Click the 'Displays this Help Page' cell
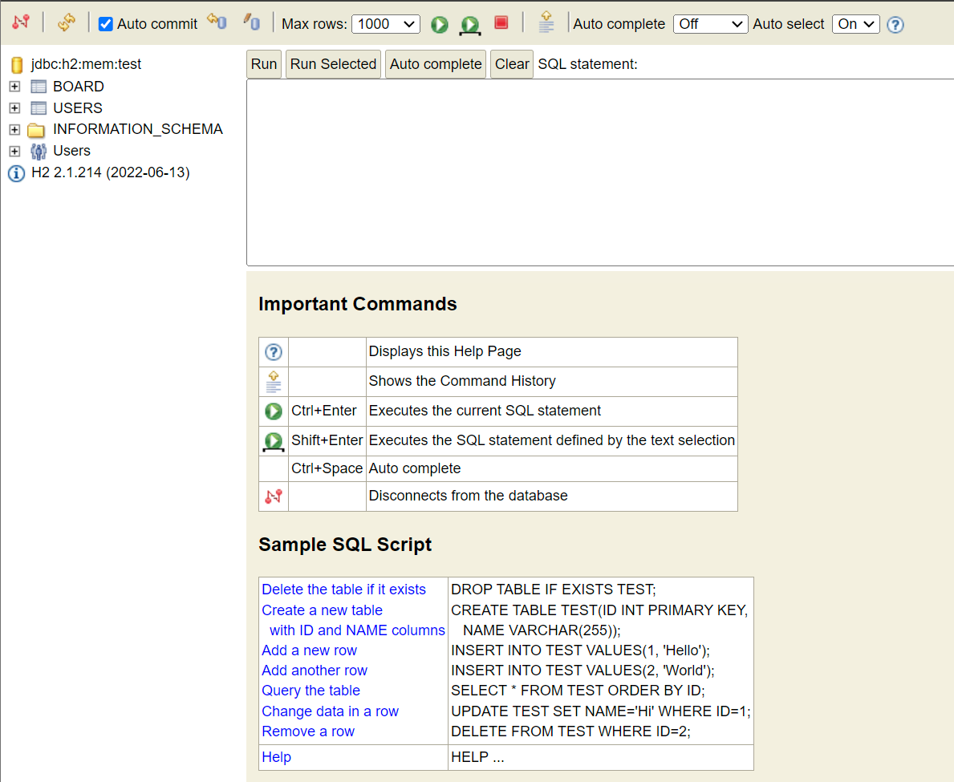954x782 pixels. pyautogui.click(x=551, y=351)
